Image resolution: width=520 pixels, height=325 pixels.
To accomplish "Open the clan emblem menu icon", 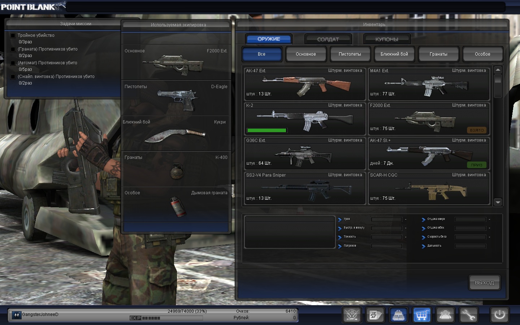I will tap(352, 315).
